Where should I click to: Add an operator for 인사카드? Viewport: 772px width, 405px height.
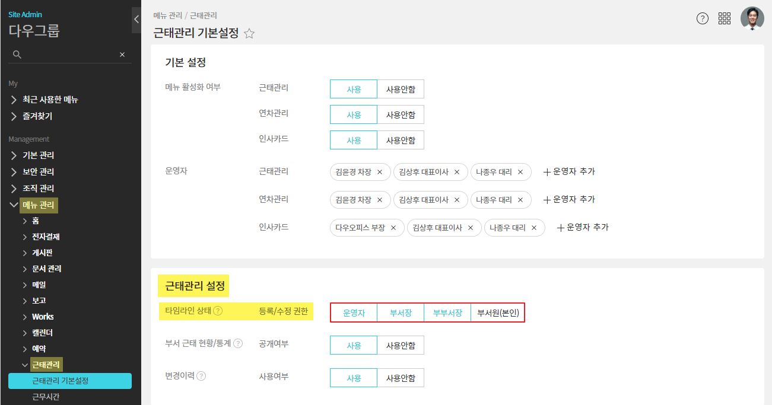pos(583,227)
